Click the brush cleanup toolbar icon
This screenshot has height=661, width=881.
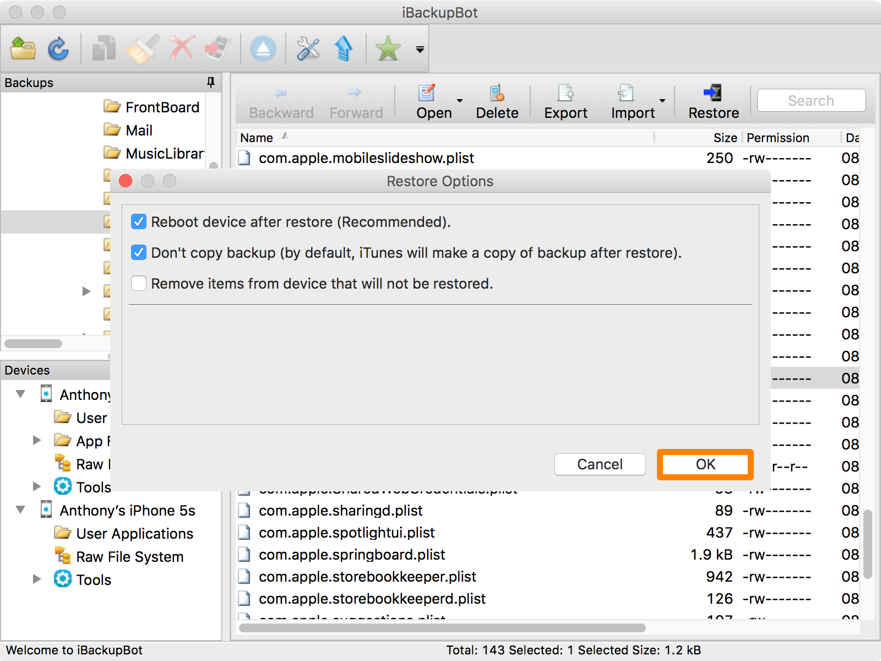tap(143, 49)
